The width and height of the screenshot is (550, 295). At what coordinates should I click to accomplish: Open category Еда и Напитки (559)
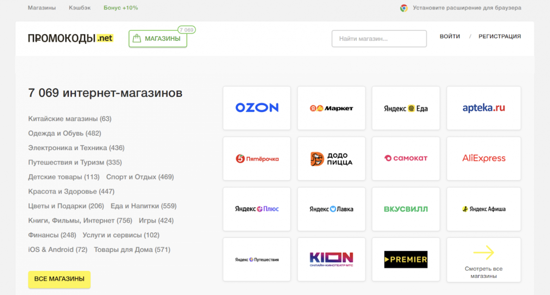144,206
